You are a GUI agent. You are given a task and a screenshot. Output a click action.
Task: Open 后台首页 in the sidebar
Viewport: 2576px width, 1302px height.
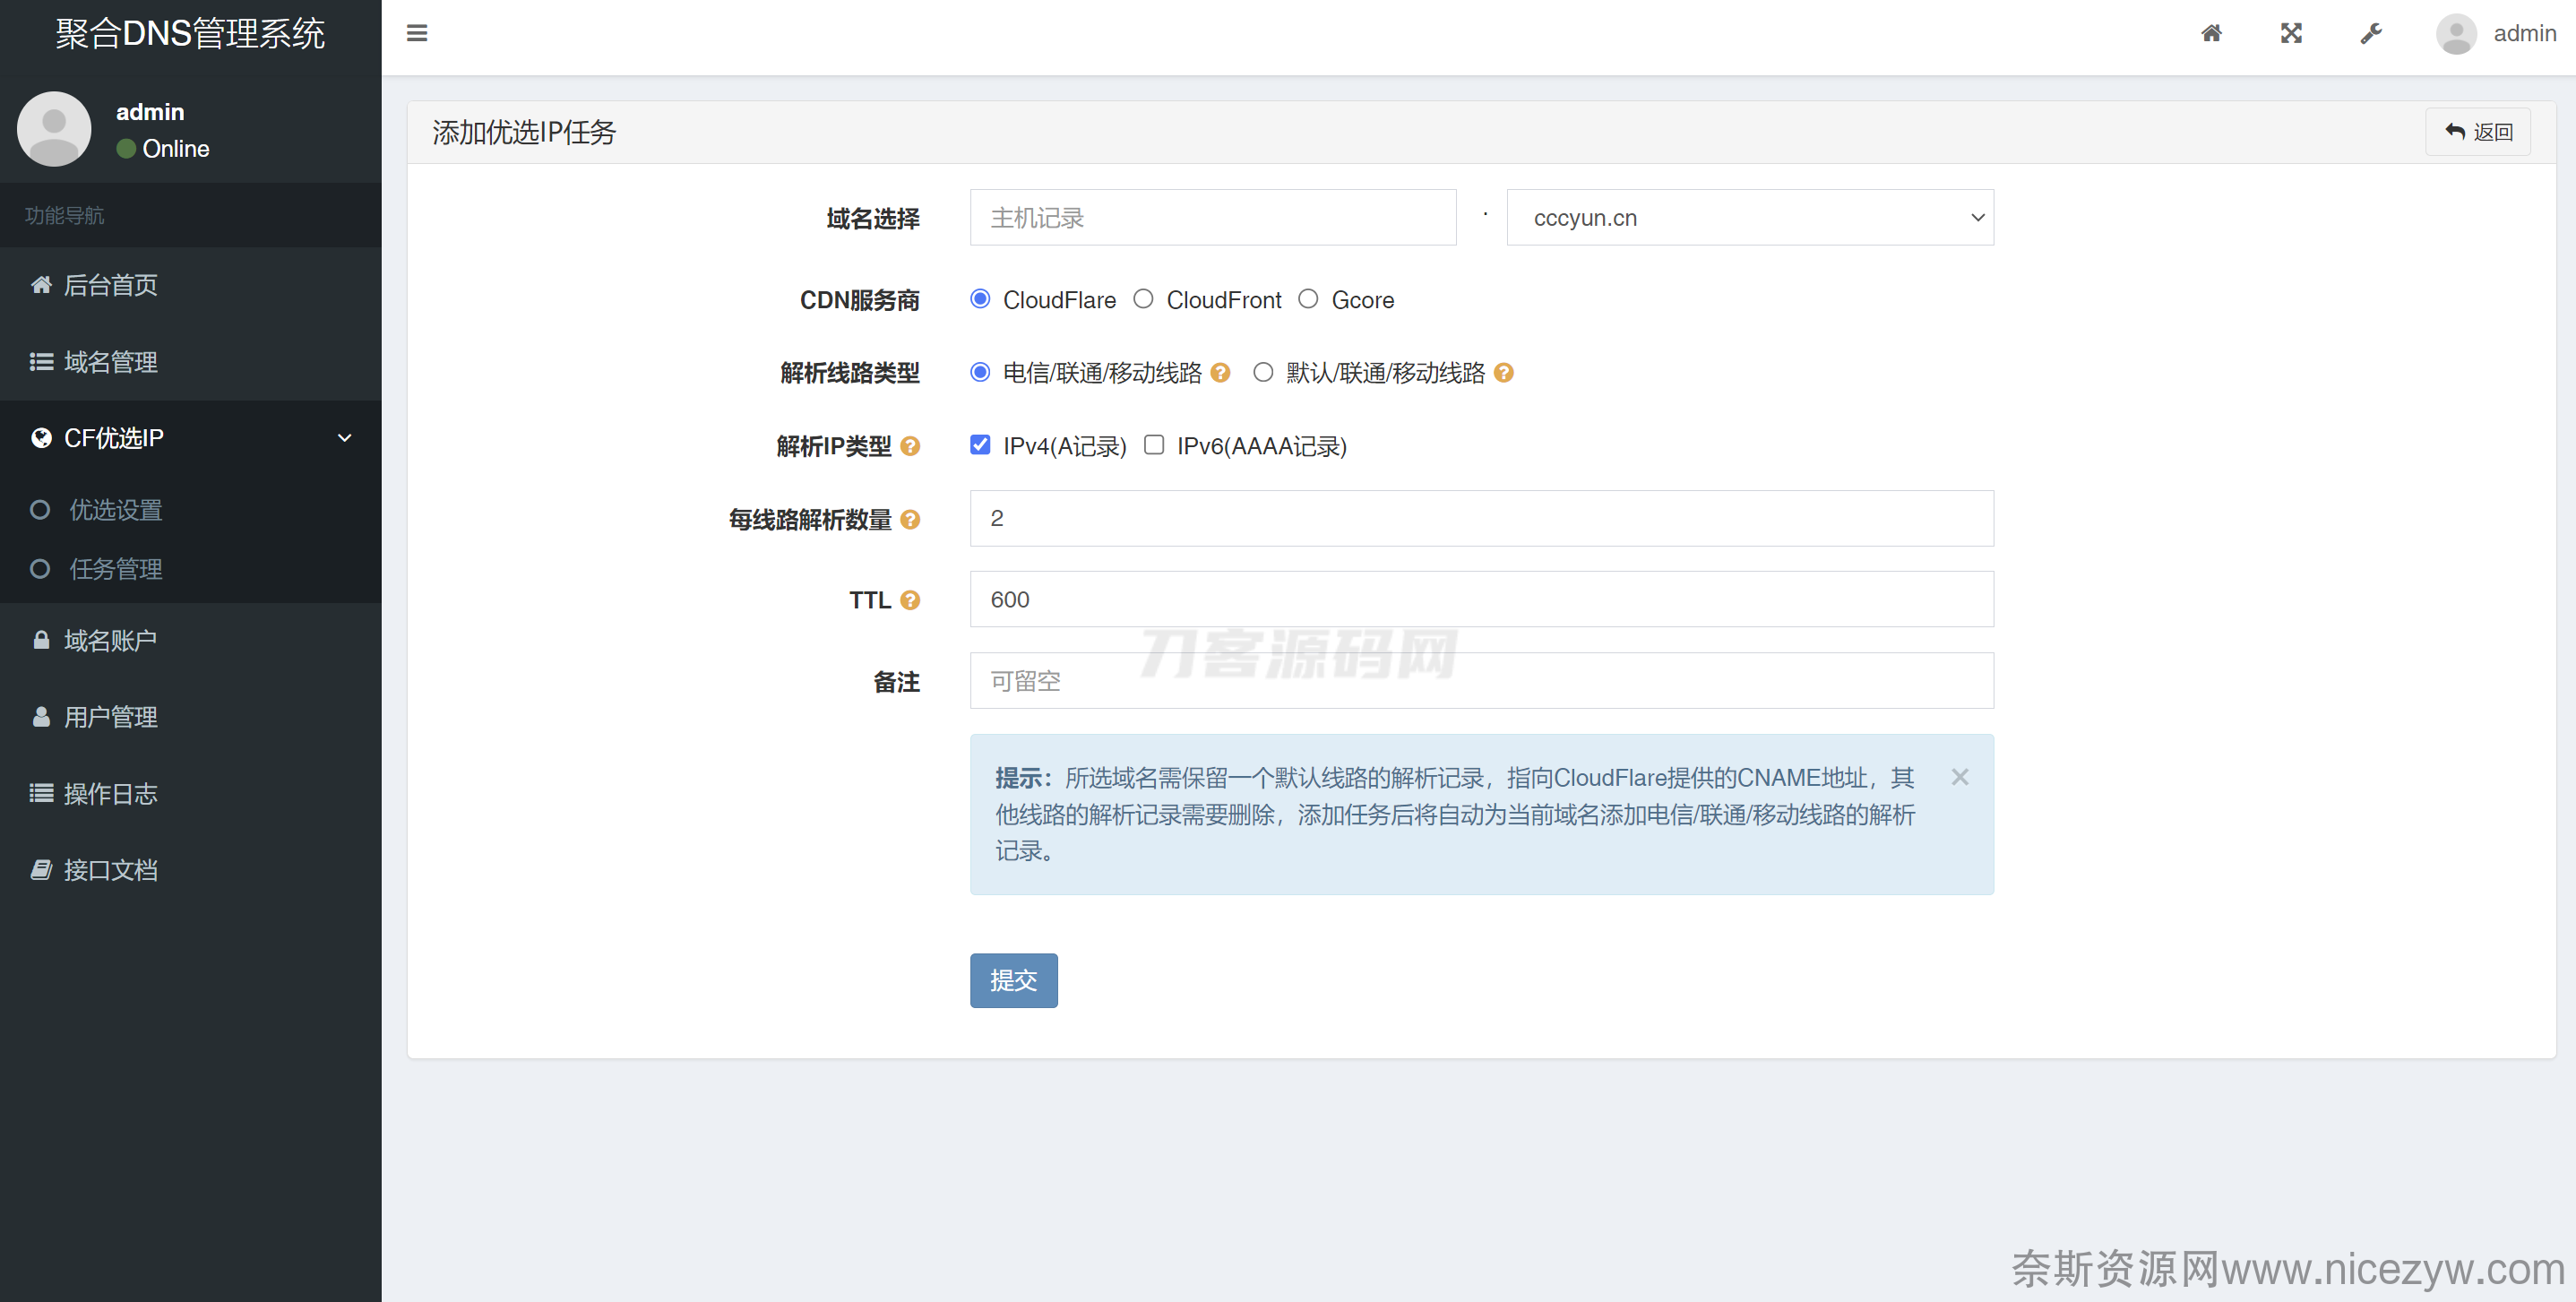[x=191, y=285]
